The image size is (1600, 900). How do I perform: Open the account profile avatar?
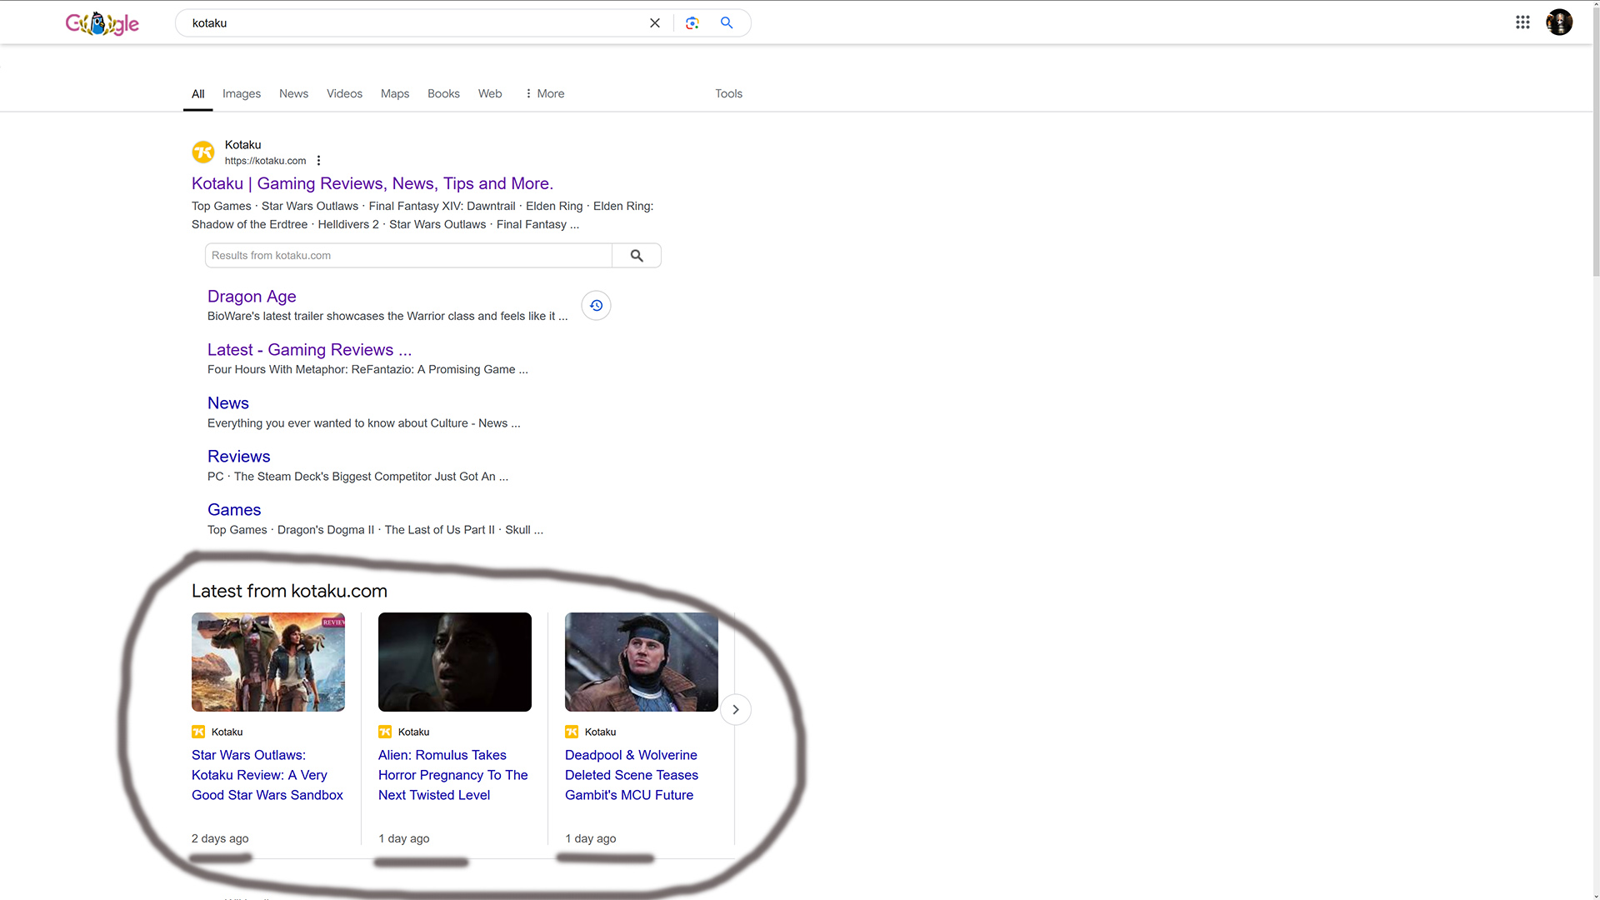coord(1559,22)
